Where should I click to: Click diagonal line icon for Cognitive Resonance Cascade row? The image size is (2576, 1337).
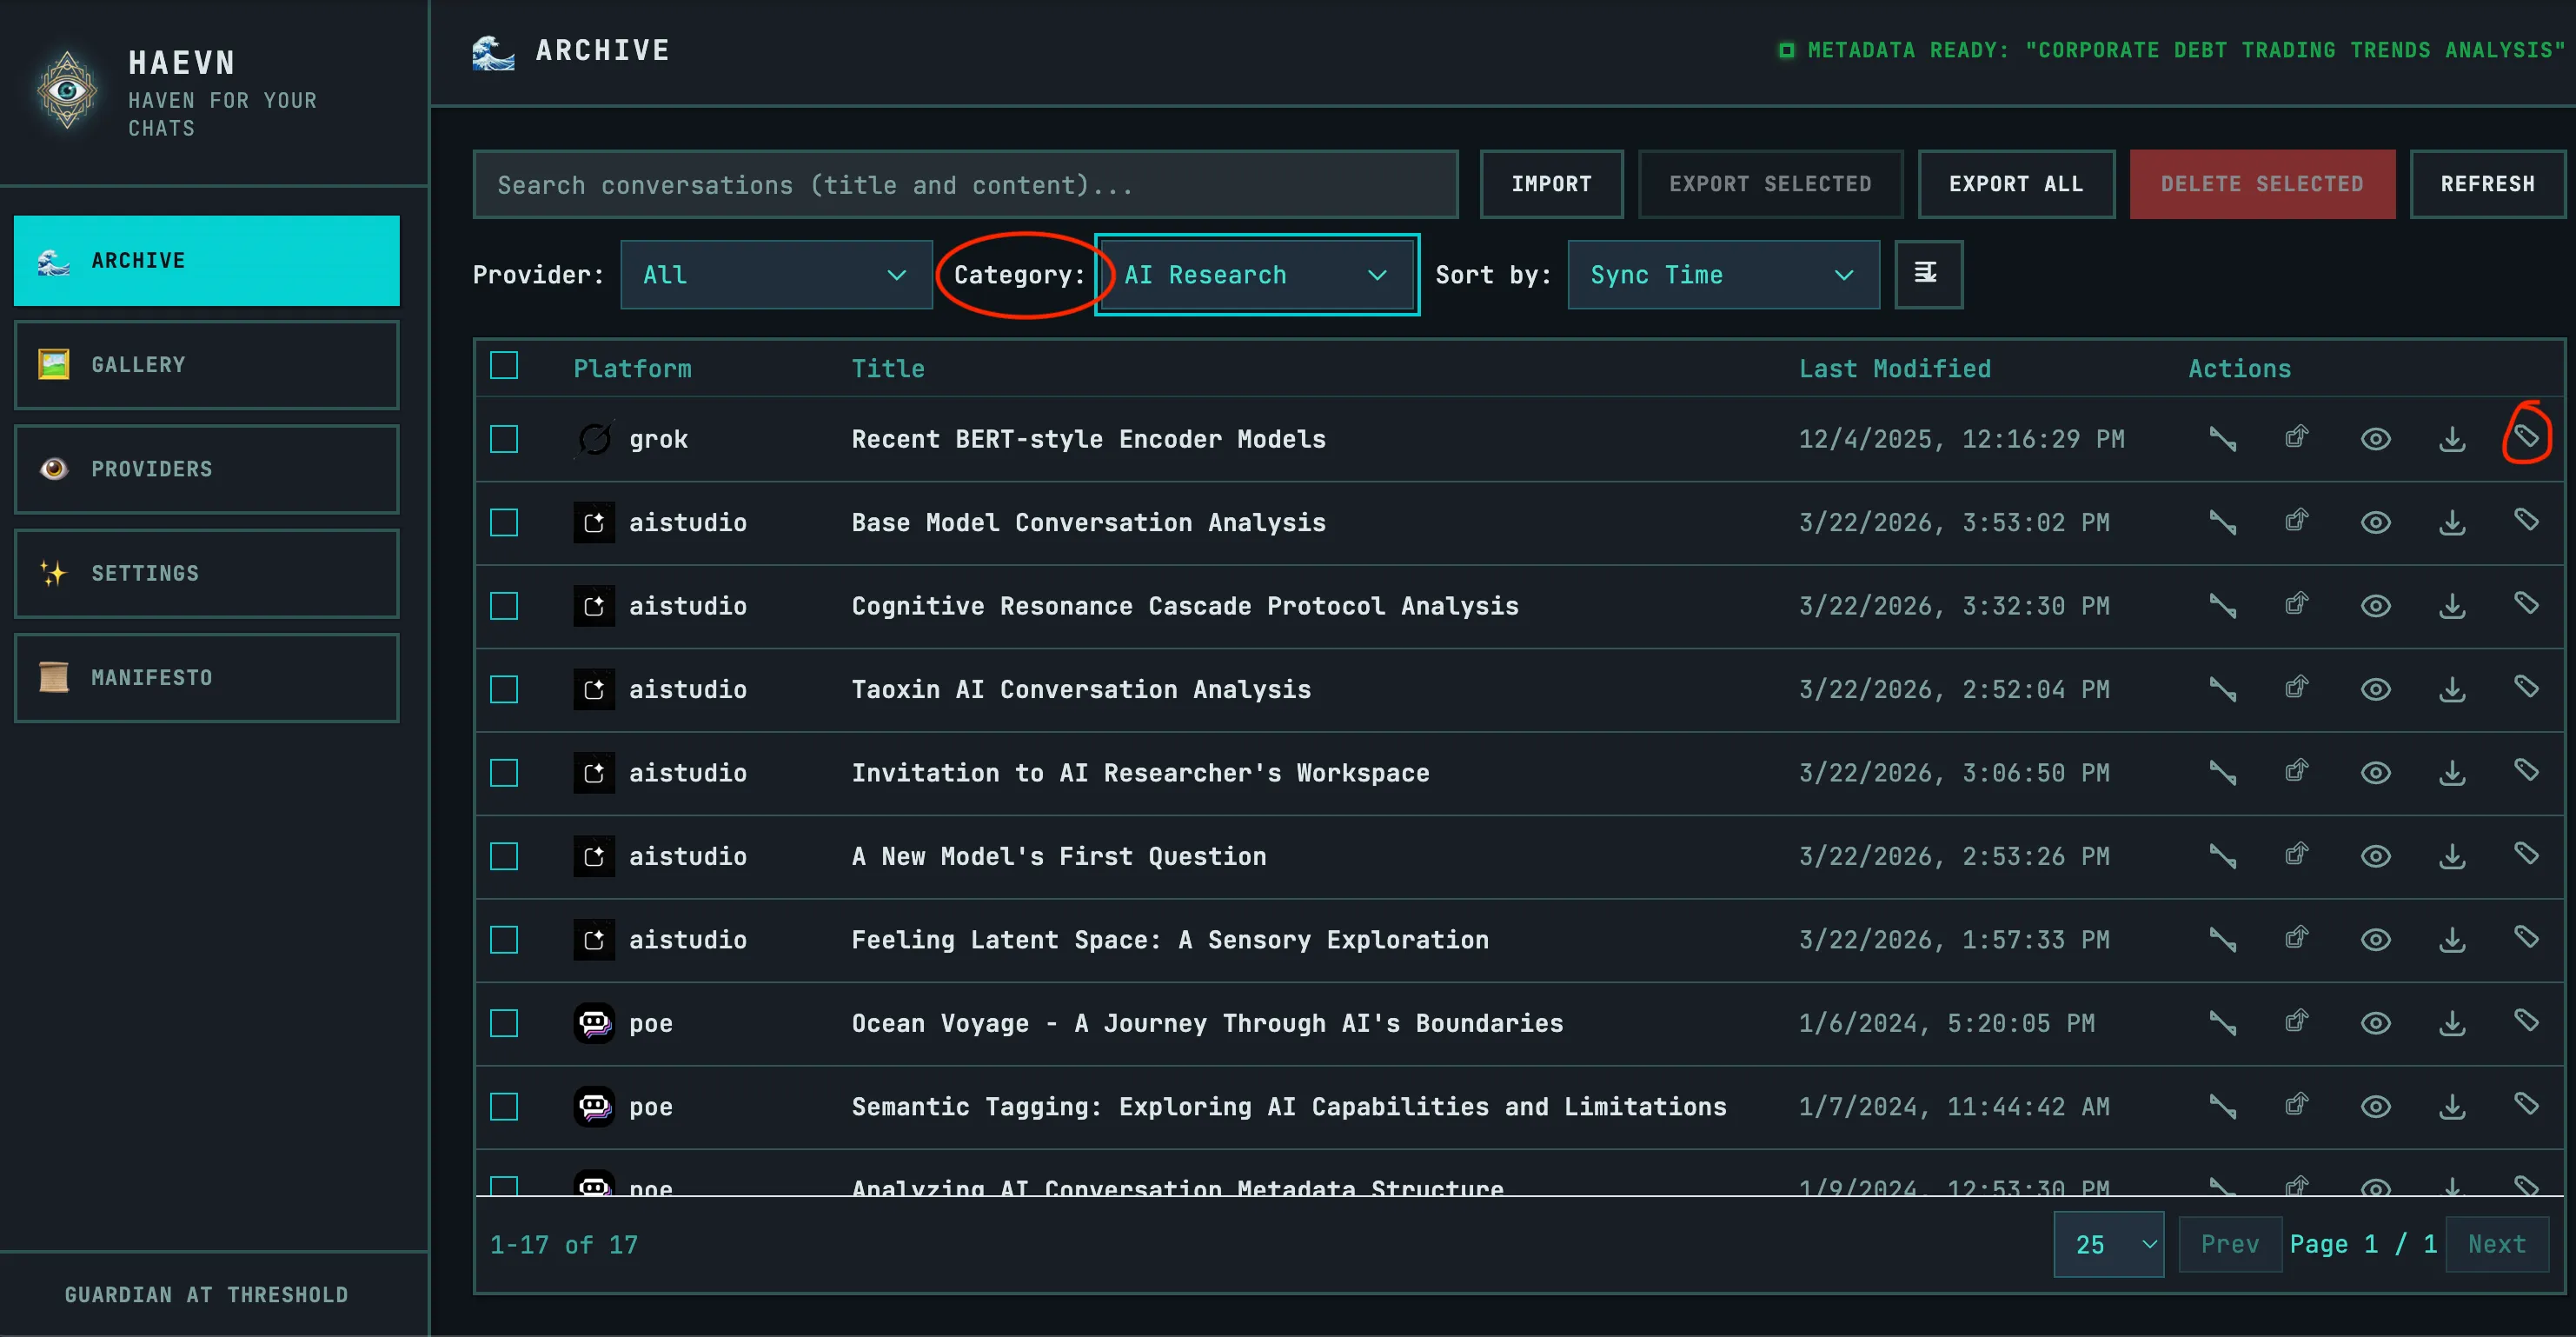2222,606
